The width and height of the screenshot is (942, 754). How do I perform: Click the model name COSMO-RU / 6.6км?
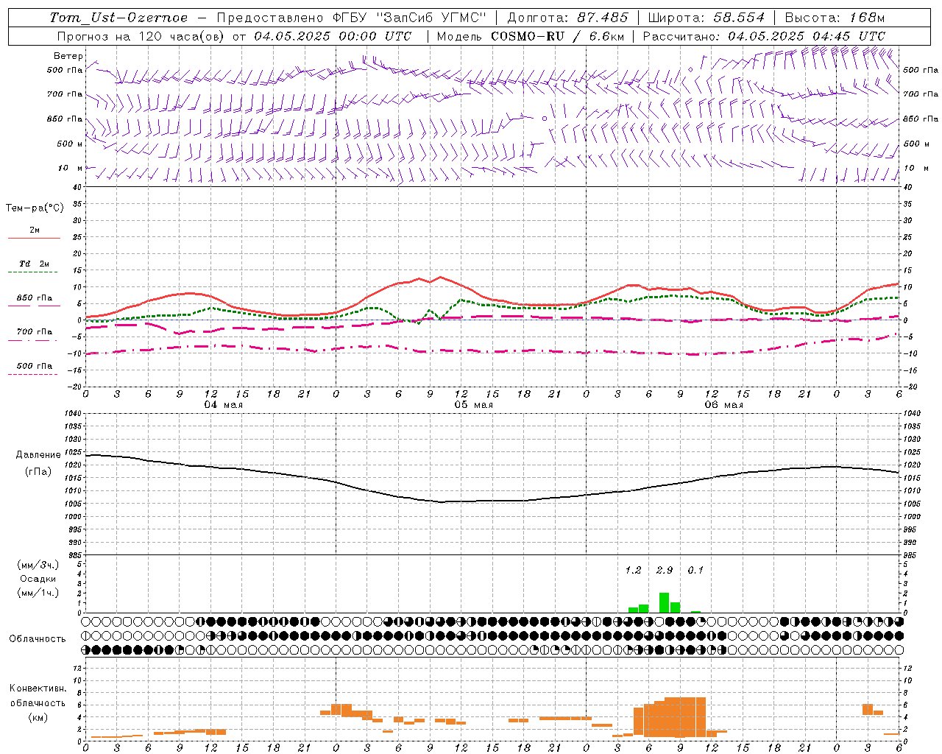pyautogui.click(x=558, y=36)
